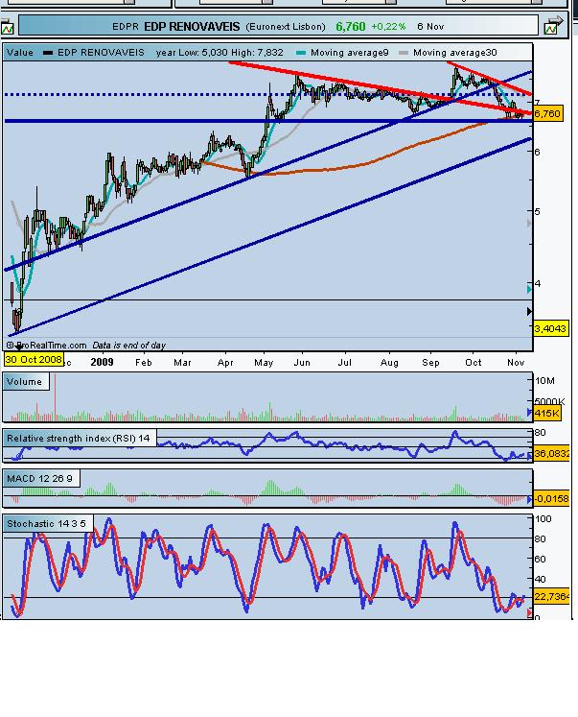Click the Nov month label on time axis
The height and width of the screenshot is (717, 578).
(x=516, y=363)
